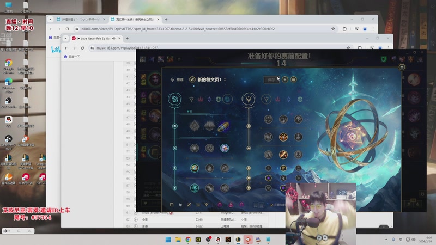Click the large secondary path emblem with gold ring
This screenshot has width=436, height=245.
(249, 99)
